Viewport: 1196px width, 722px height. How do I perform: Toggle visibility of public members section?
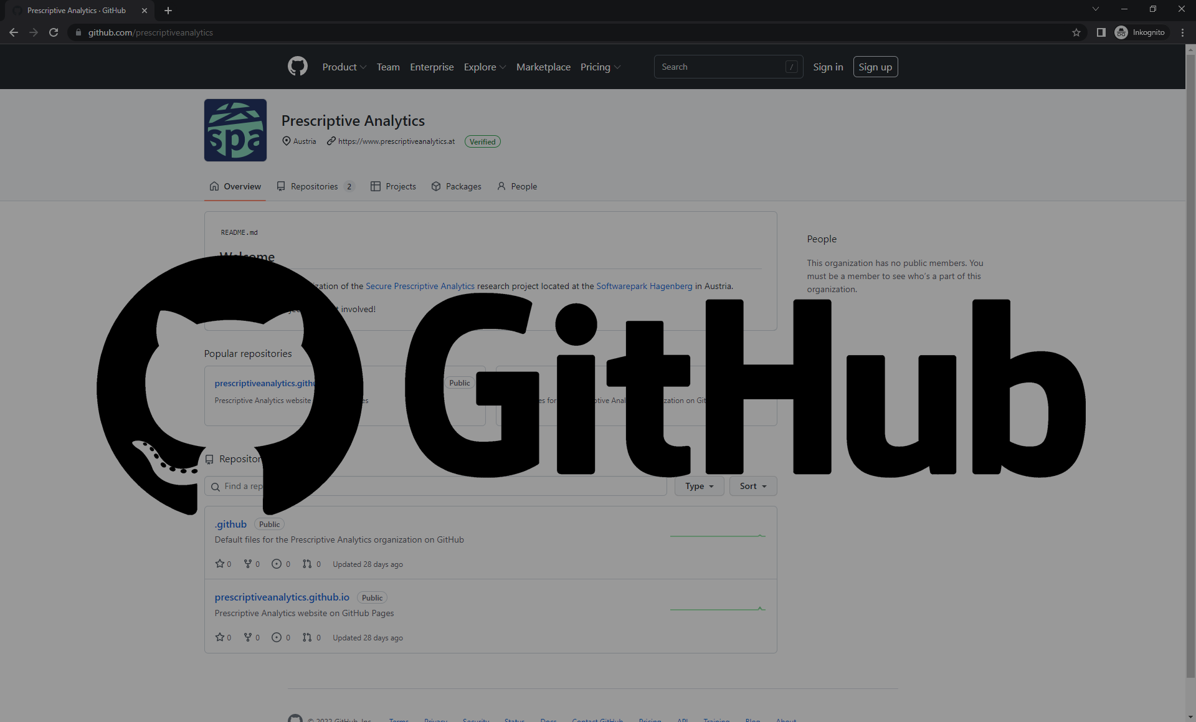pyautogui.click(x=821, y=239)
